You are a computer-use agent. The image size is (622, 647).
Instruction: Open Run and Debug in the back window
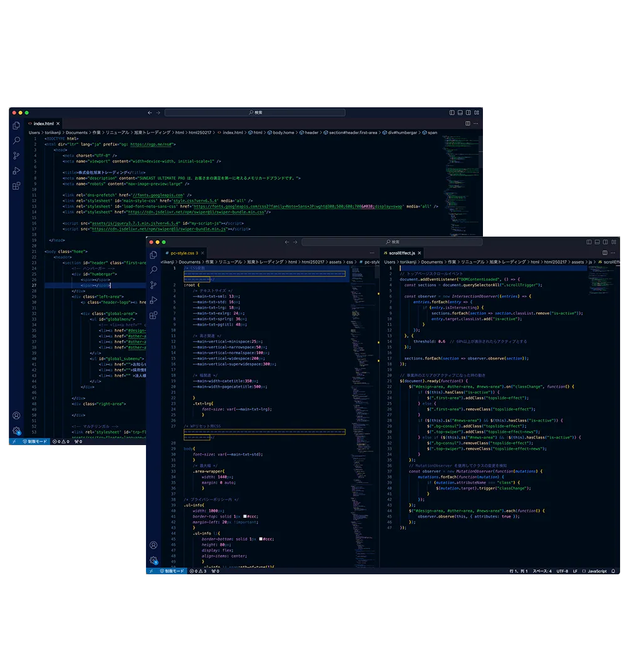[16, 171]
